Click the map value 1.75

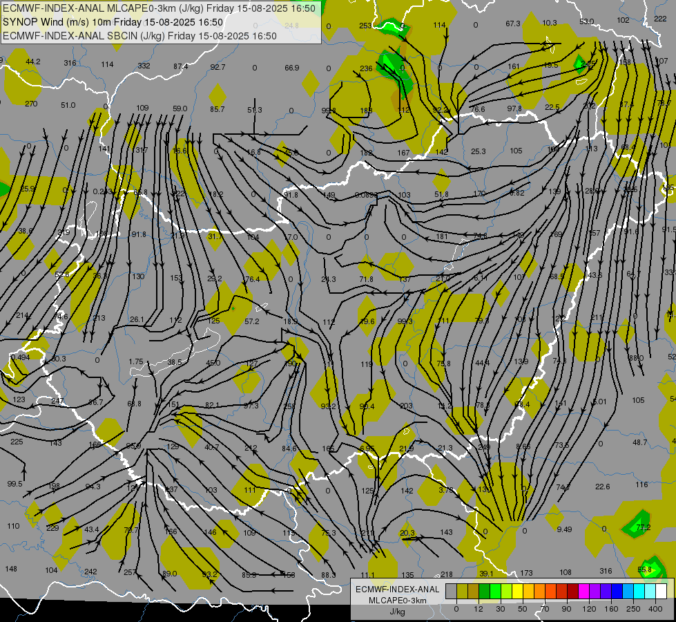(136, 361)
